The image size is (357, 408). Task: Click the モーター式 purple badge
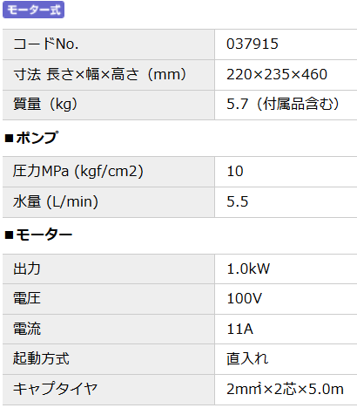pyautogui.click(x=33, y=10)
